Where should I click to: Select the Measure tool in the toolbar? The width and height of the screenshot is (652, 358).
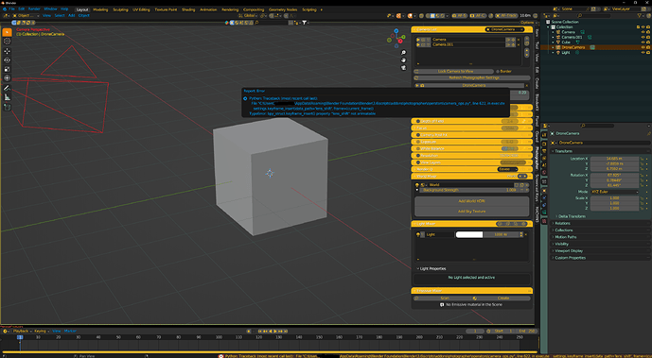pyautogui.click(x=7, y=97)
